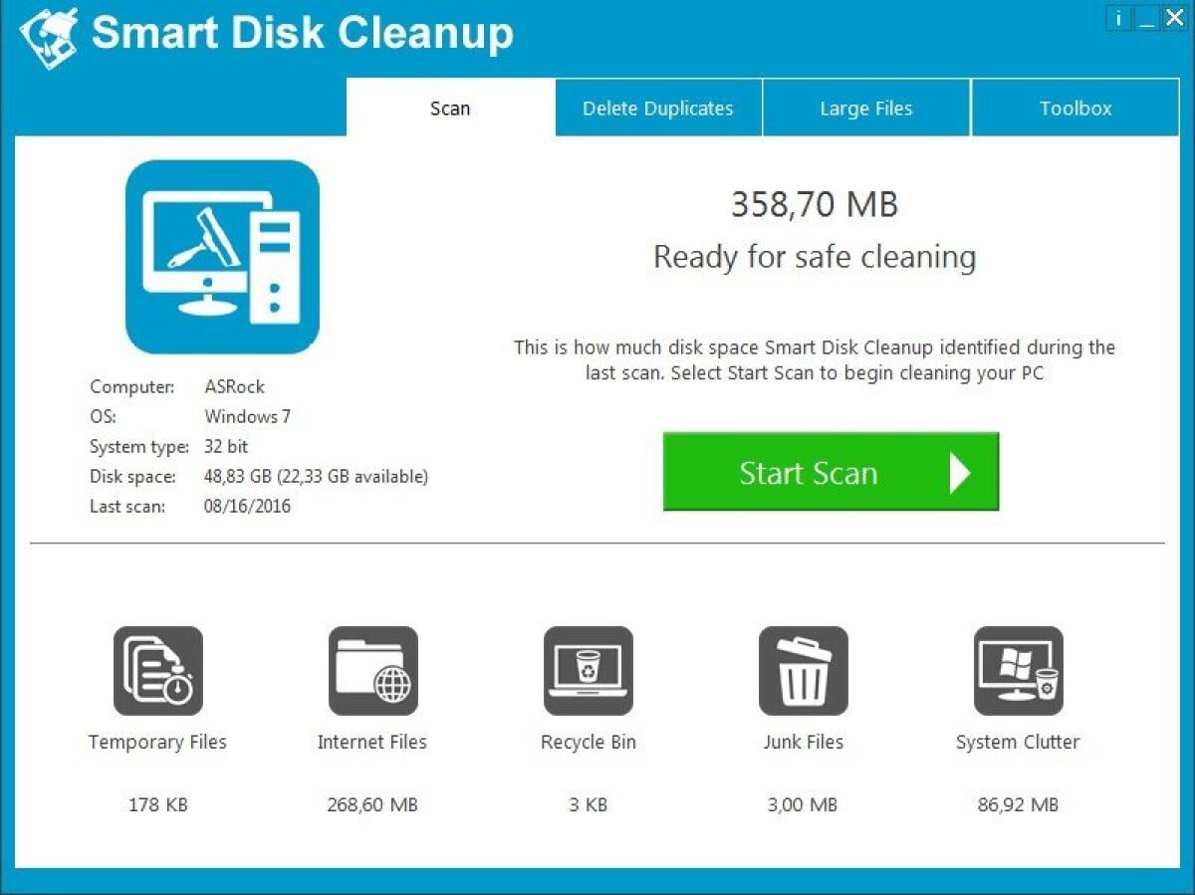Viewport: 1195px width, 895px height.
Task: Click the 358,70 MB cleaning summary
Action: tap(815, 205)
